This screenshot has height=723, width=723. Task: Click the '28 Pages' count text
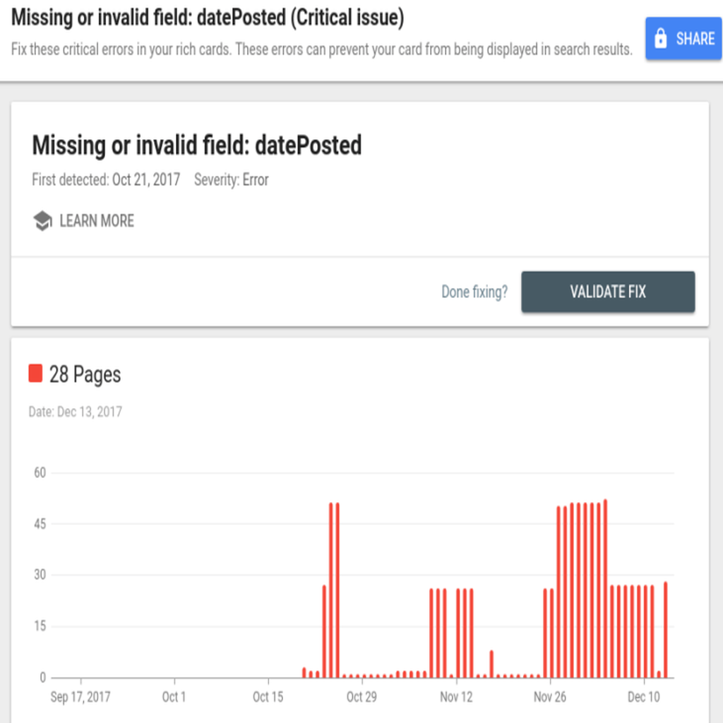[85, 374]
